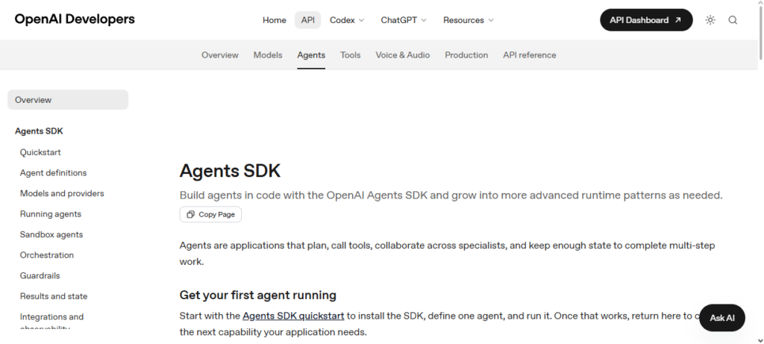Image resolution: width=764 pixels, height=344 pixels.
Task: Expand the ChatGPT dropdown menu
Action: click(x=404, y=20)
